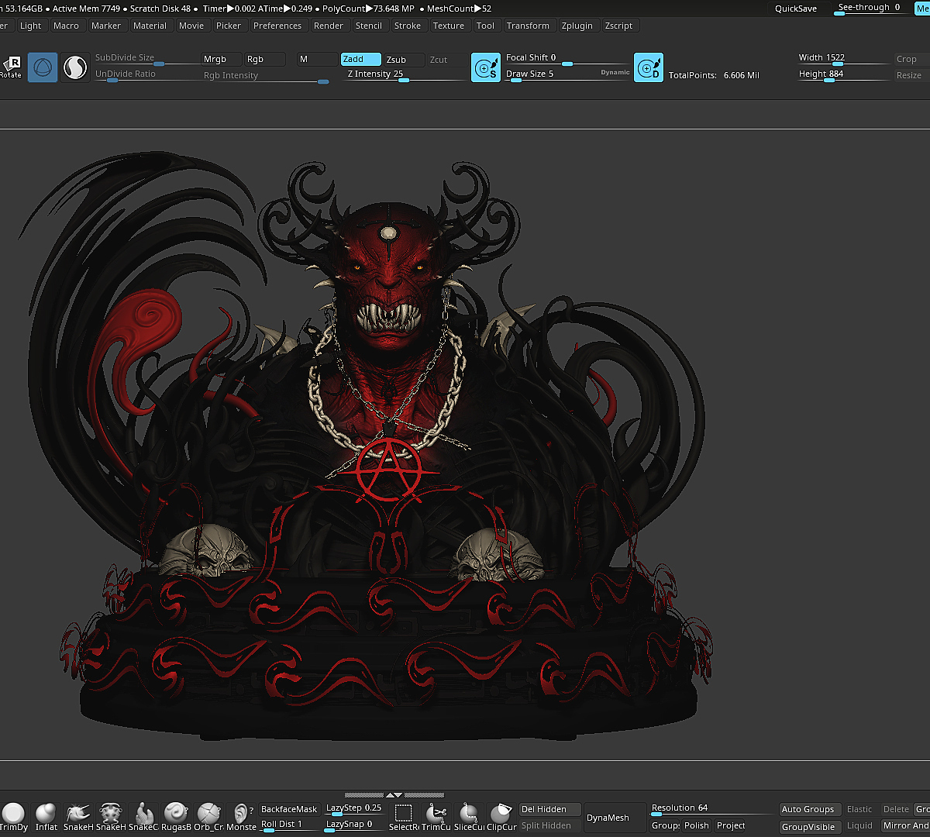The width and height of the screenshot is (930, 837).
Task: Open the Stroke menu
Action: point(408,26)
